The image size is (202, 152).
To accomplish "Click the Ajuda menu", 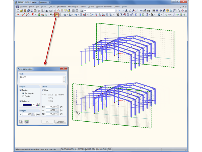I will [x=124, y=7].
